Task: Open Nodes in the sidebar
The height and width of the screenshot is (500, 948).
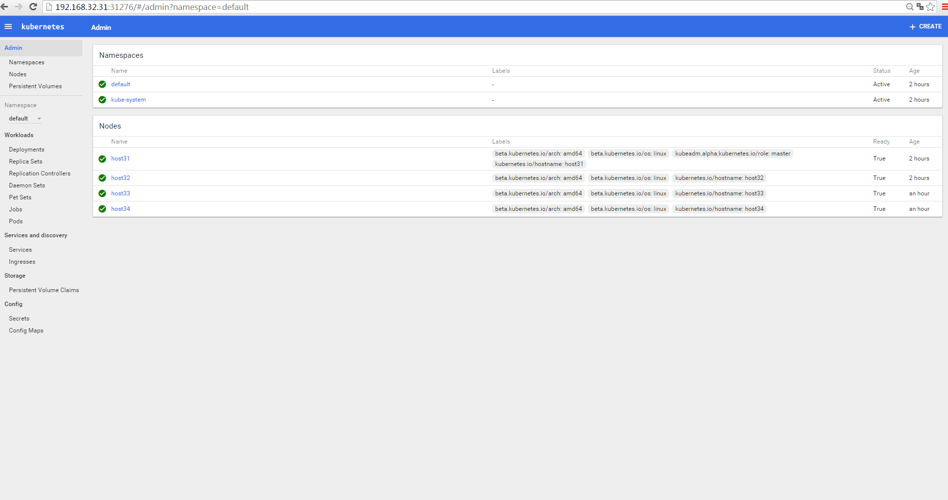Action: tap(17, 74)
